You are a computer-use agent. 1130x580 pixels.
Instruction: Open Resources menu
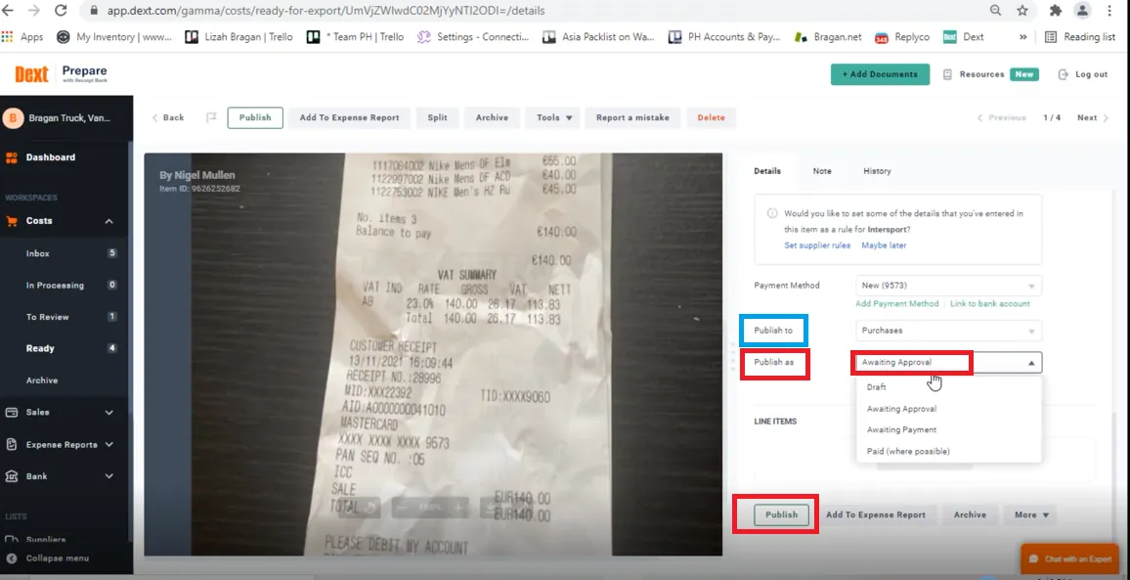coord(991,74)
